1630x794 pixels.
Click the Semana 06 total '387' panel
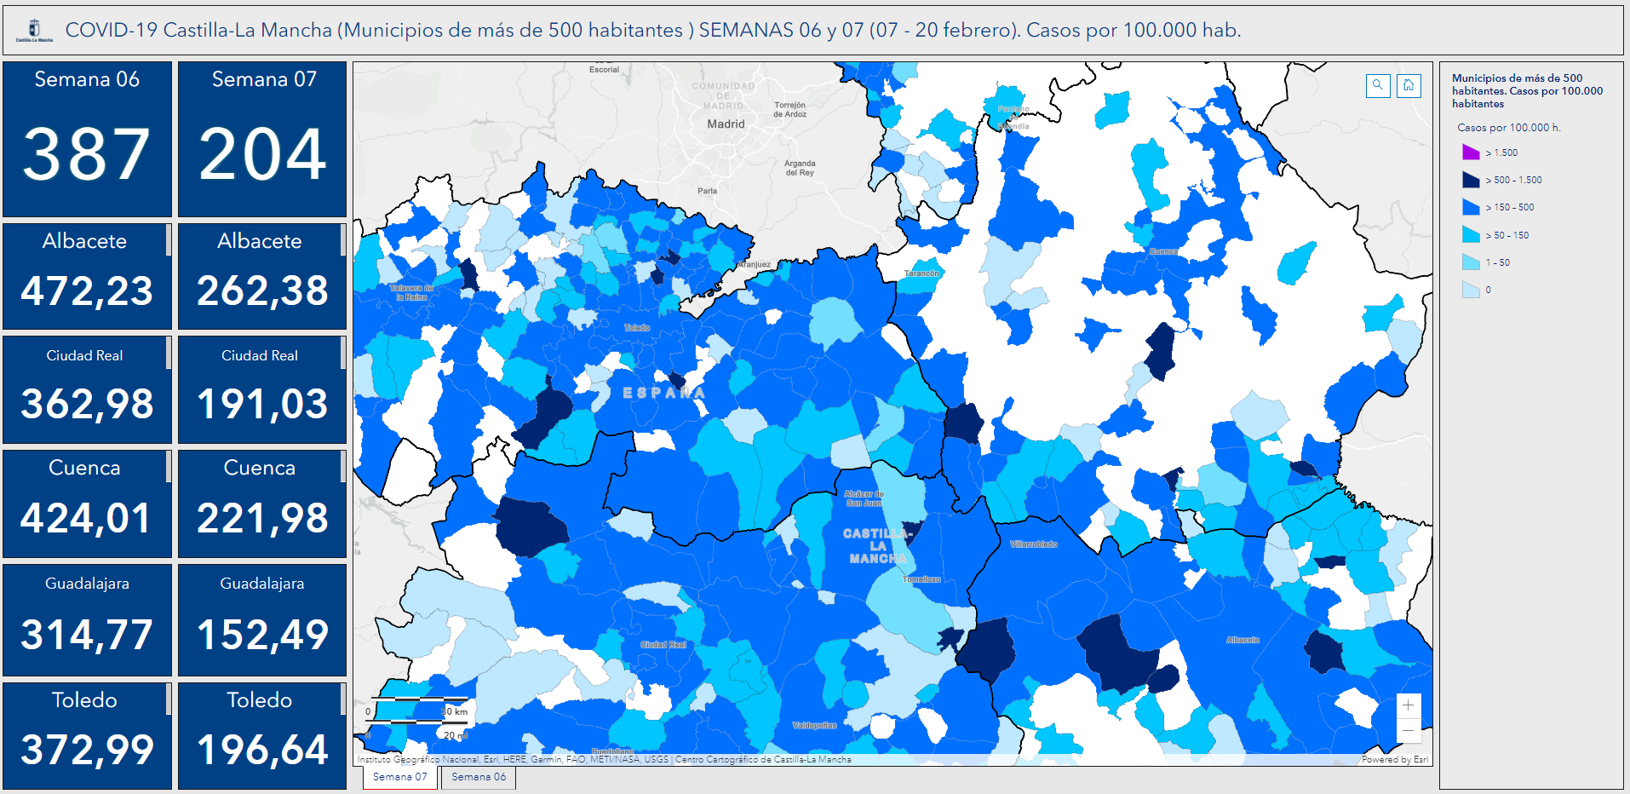pyautogui.click(x=87, y=136)
